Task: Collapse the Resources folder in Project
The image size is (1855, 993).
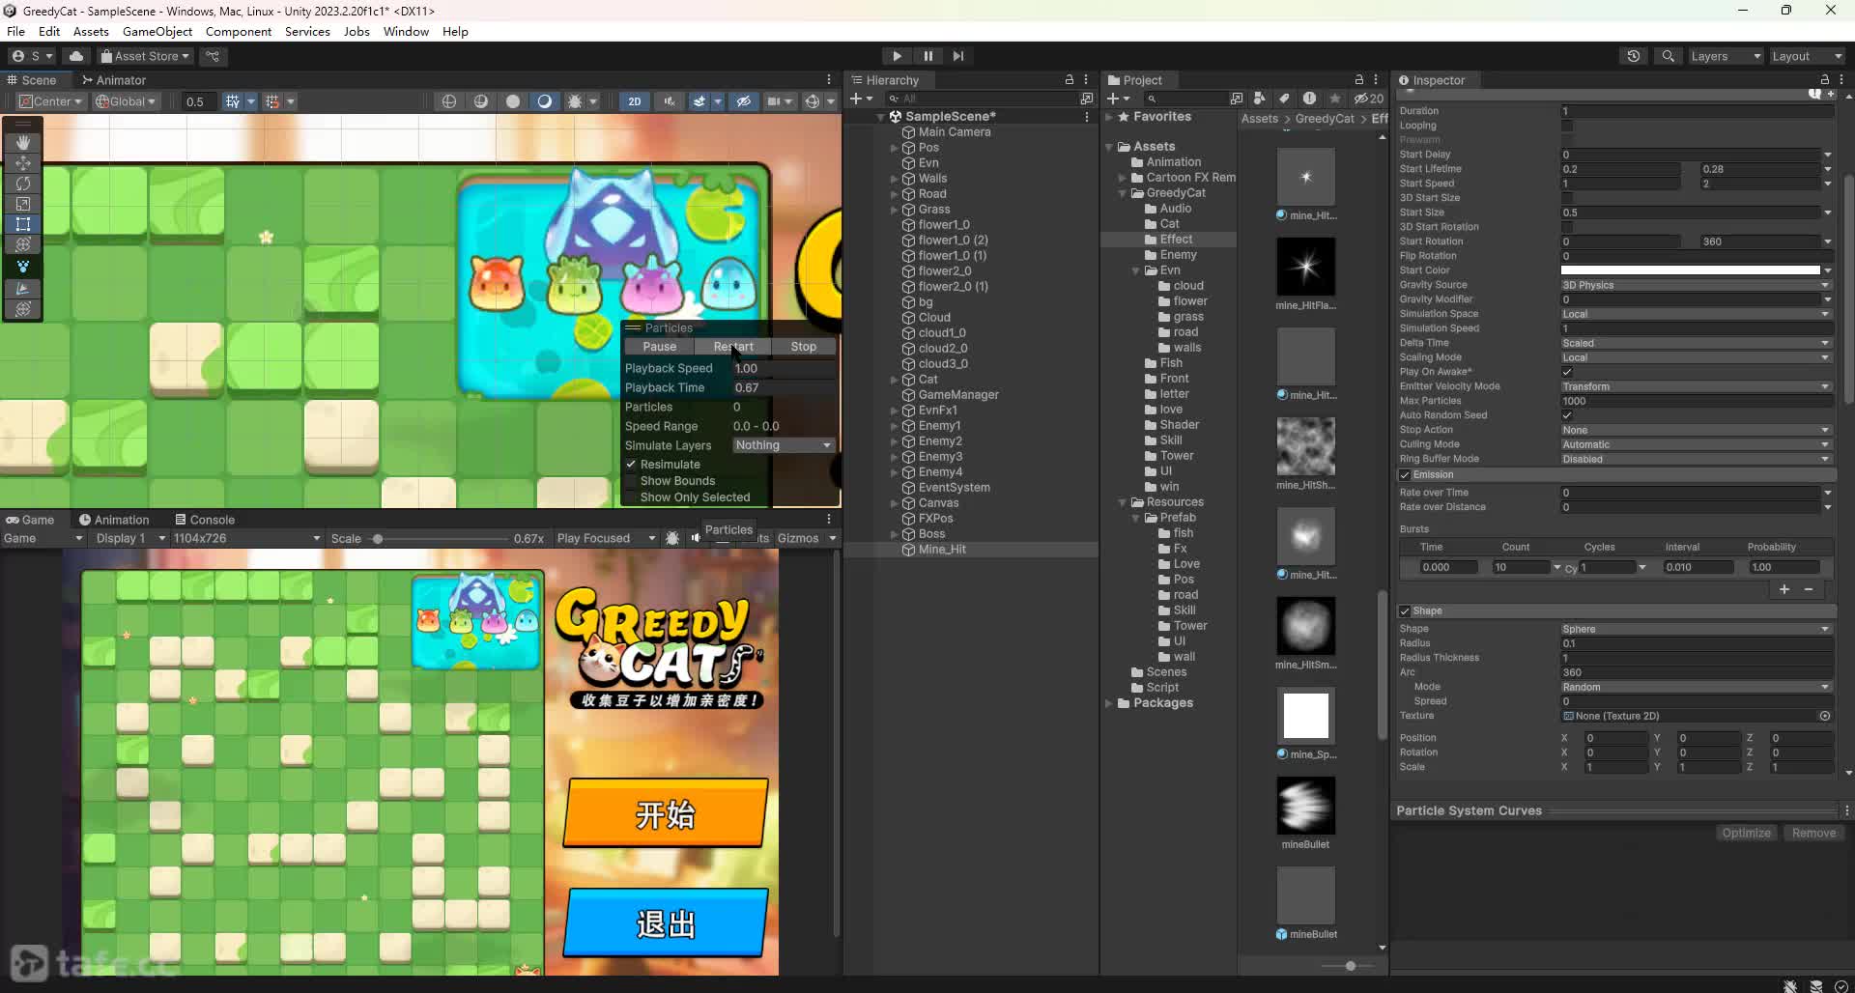Action: click(x=1123, y=502)
